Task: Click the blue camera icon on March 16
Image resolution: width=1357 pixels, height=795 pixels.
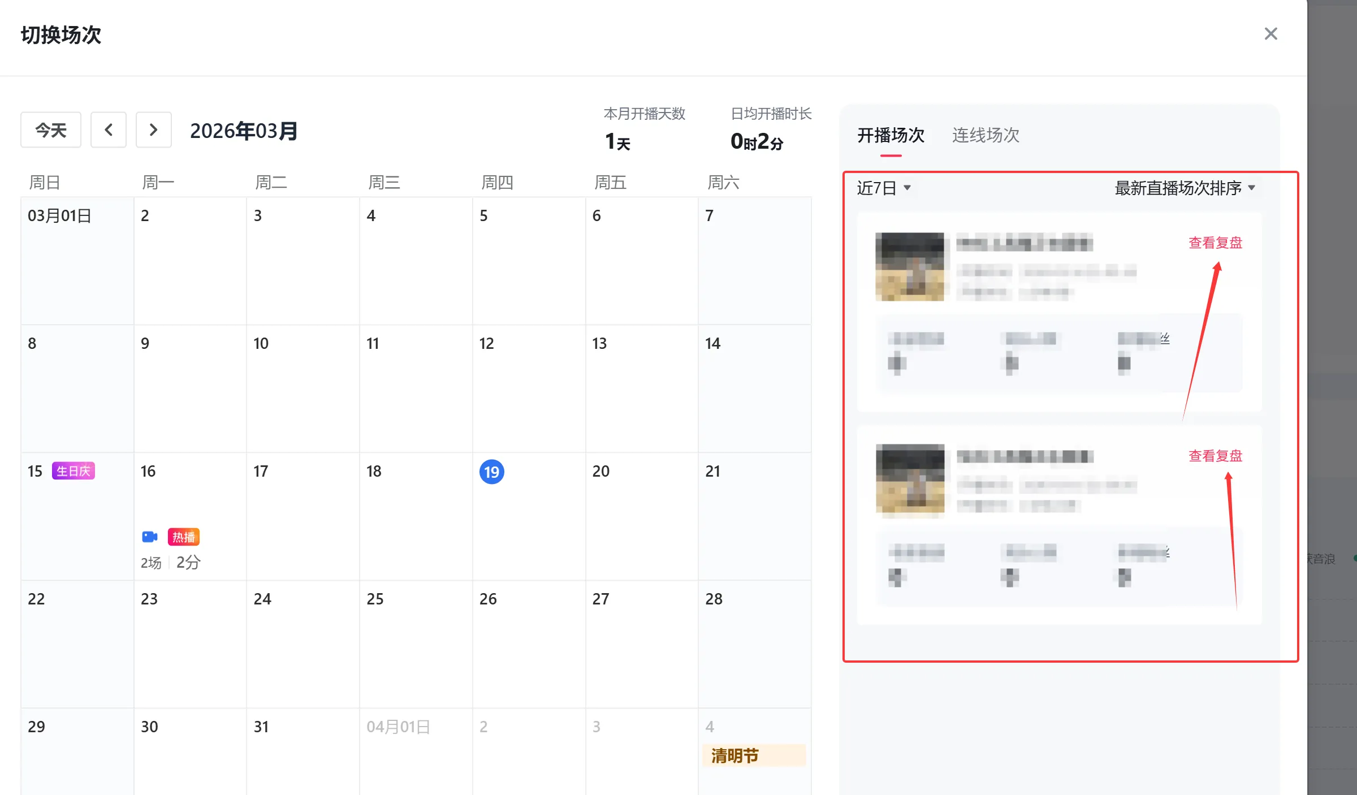Action: pos(149,537)
